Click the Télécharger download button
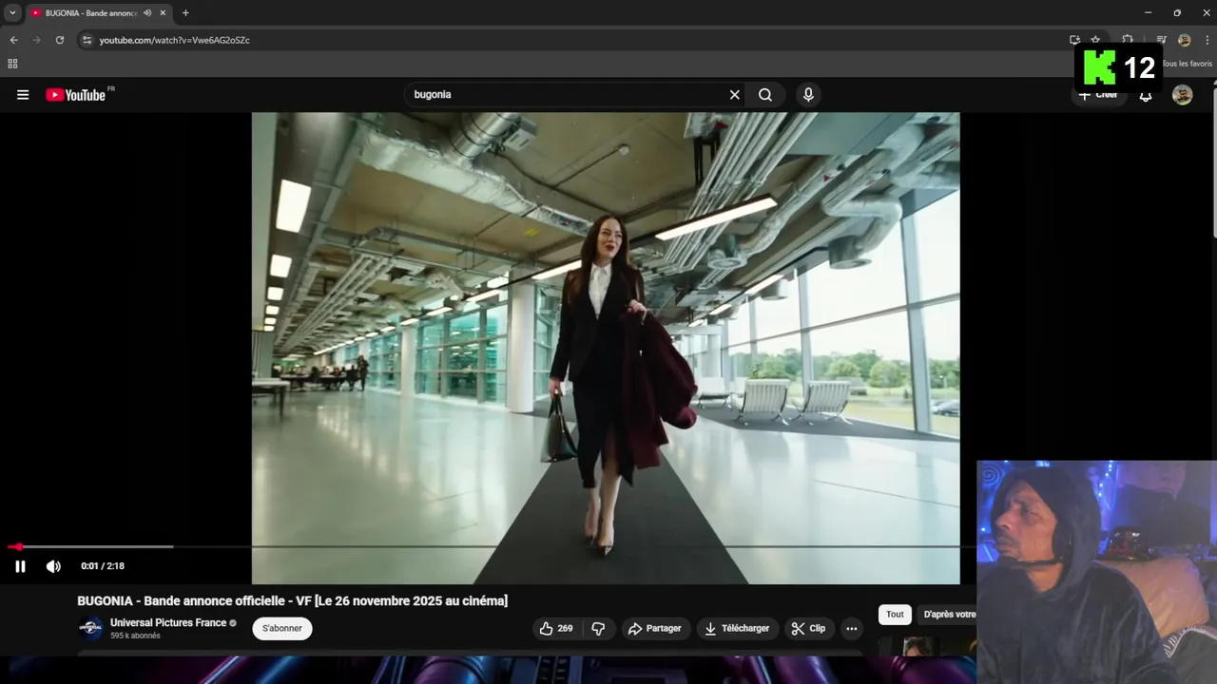Image resolution: width=1217 pixels, height=684 pixels. [x=738, y=628]
